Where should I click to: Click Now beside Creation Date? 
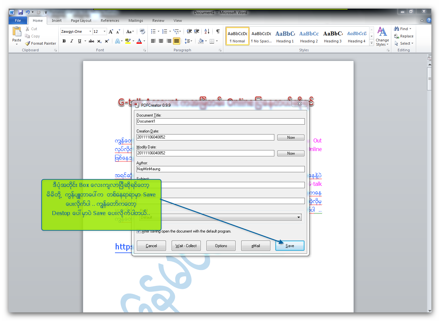click(x=291, y=137)
